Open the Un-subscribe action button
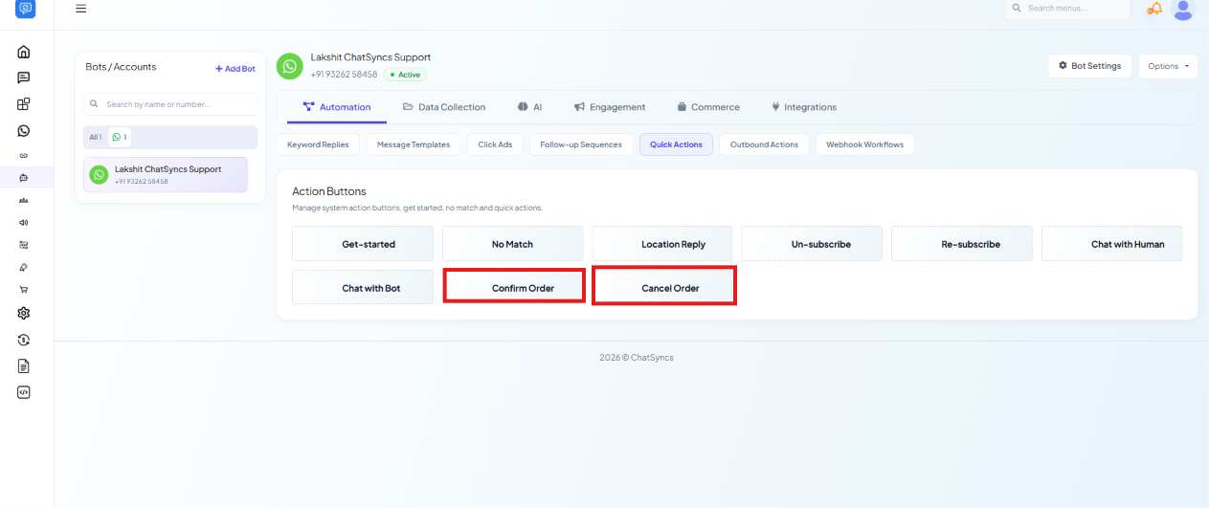Image resolution: width=1209 pixels, height=508 pixels. pos(812,244)
